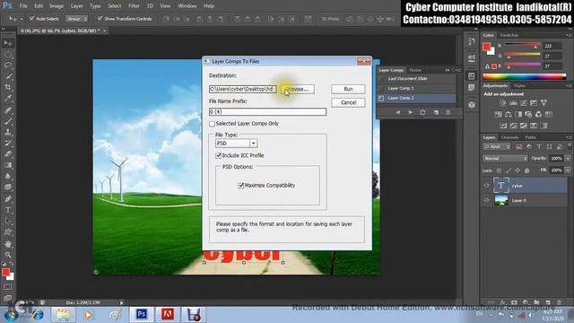Screen dimensions: 574x323
Task: Click the File Name Prefix field
Action: click(267, 111)
